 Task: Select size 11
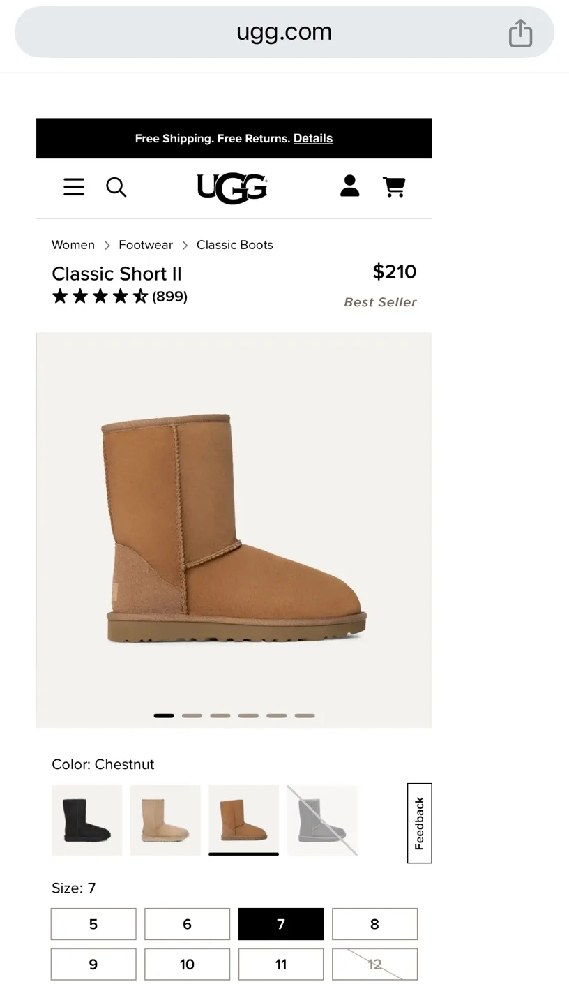pos(281,964)
